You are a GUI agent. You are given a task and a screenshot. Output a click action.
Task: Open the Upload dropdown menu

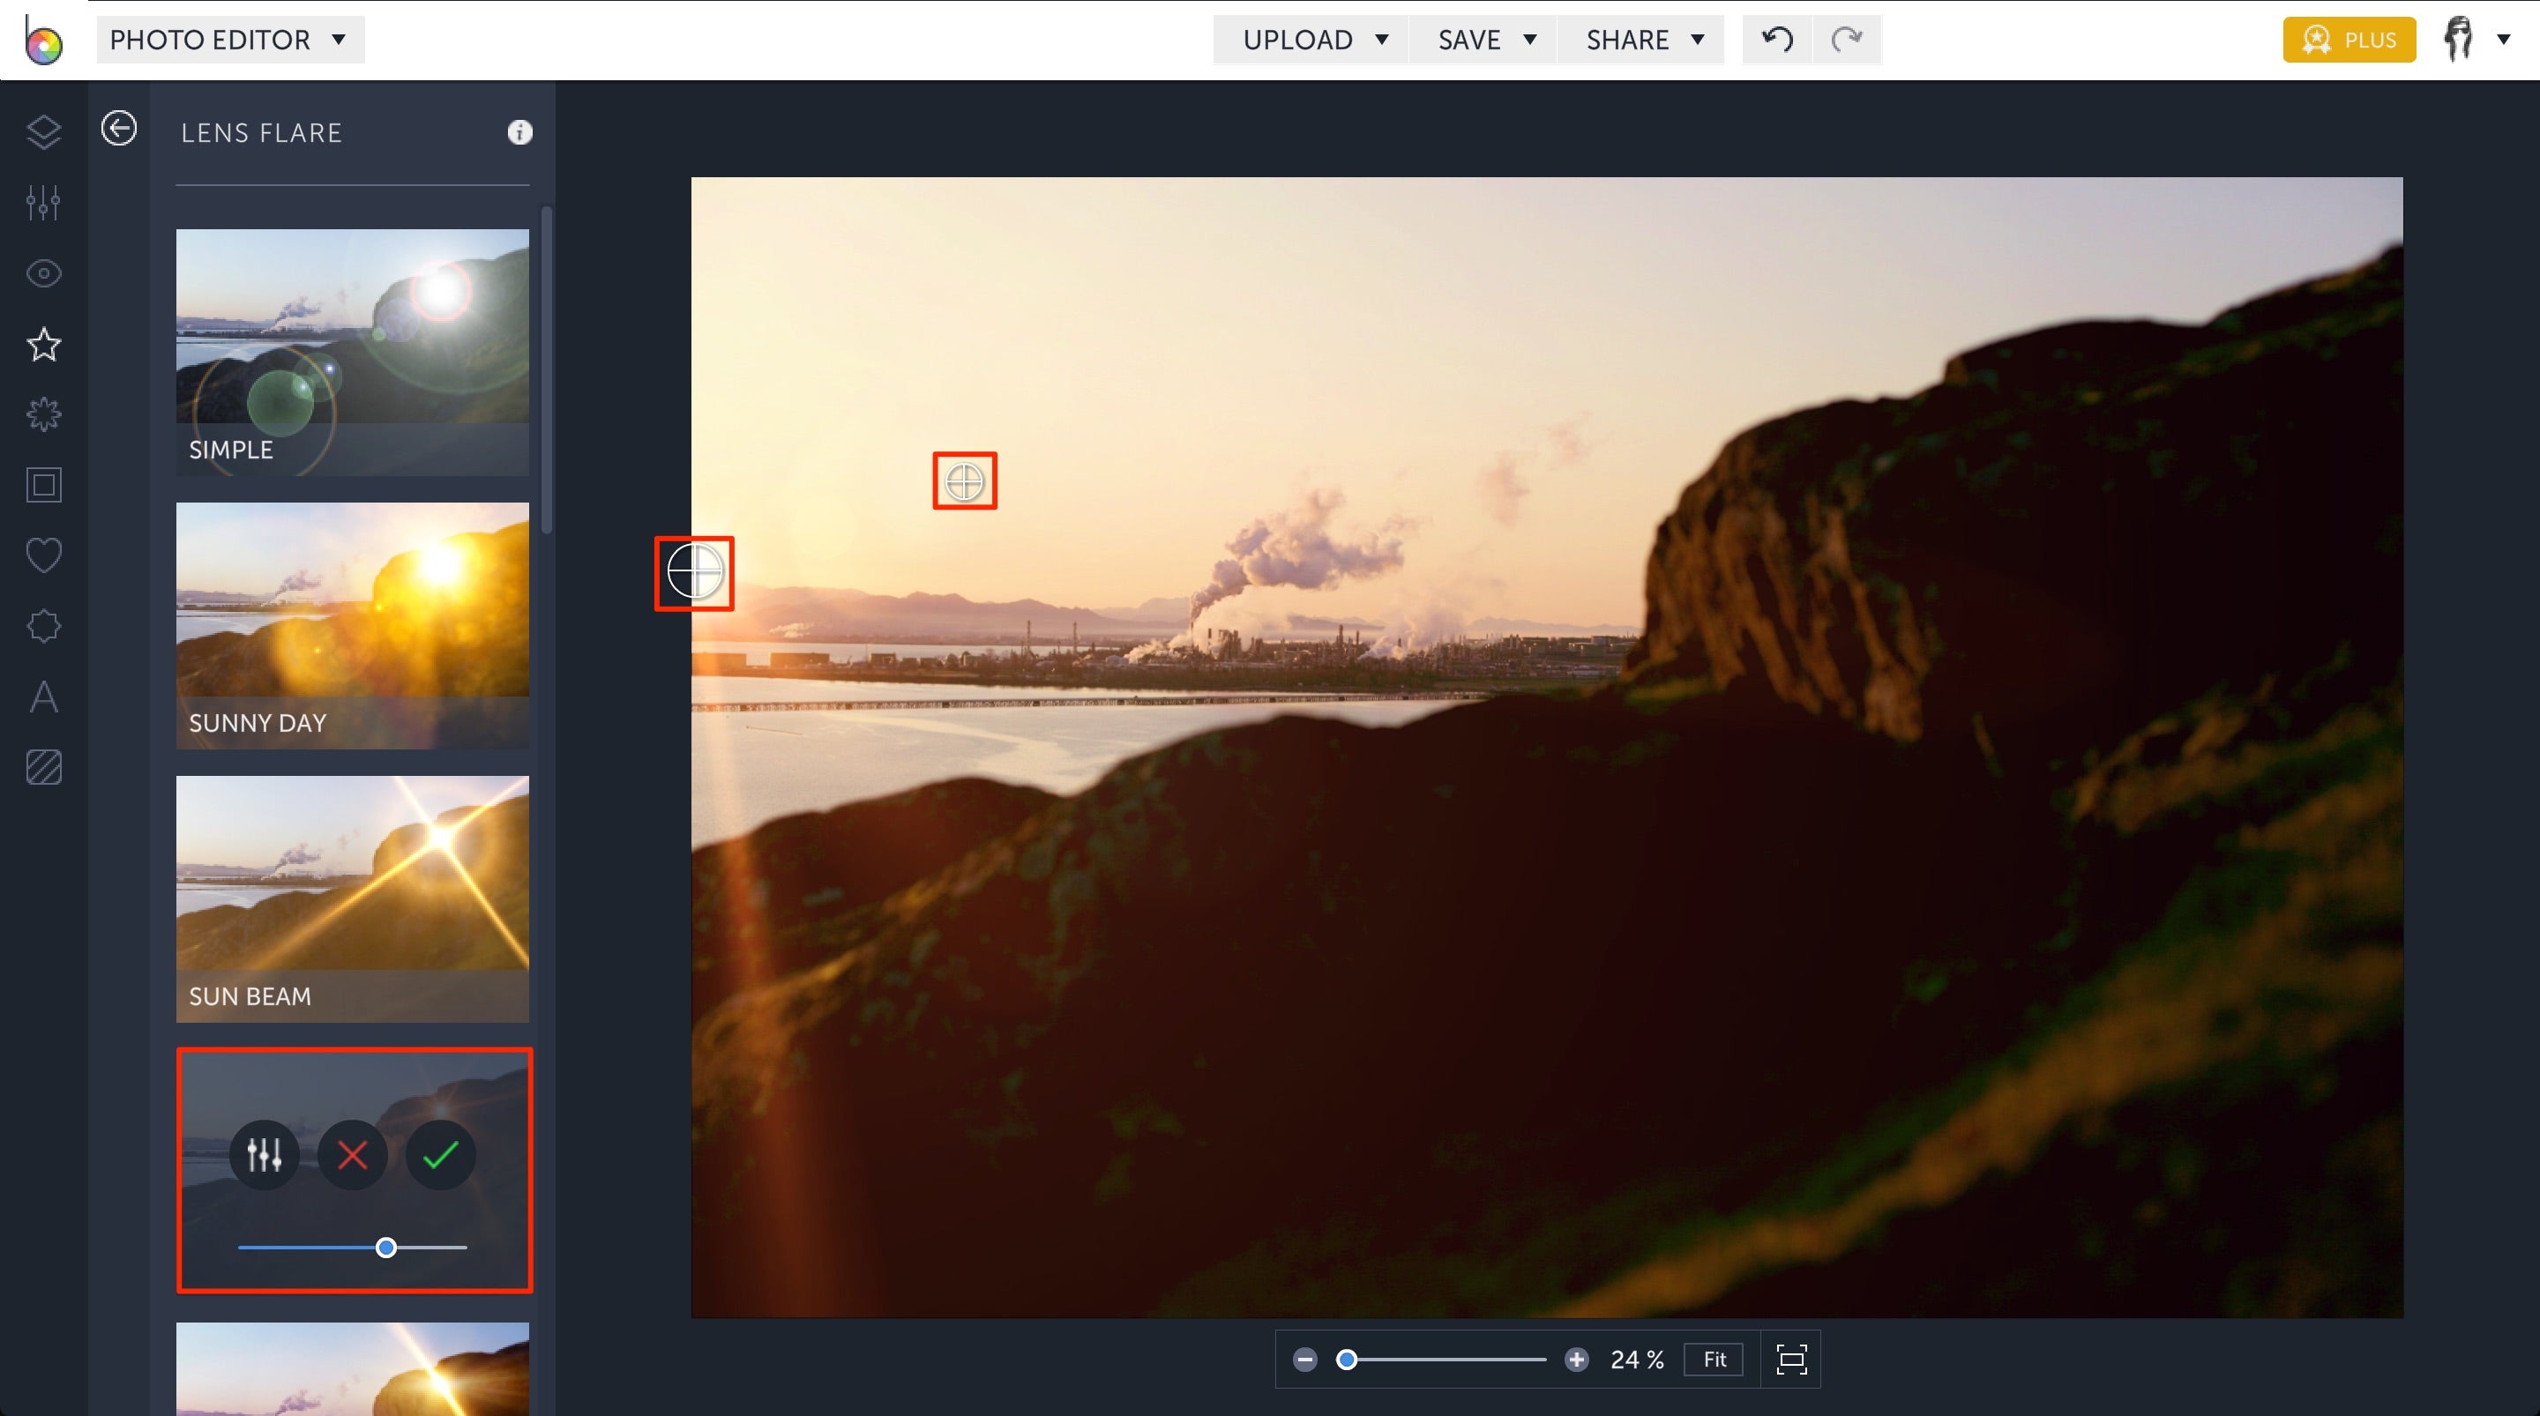tap(1313, 40)
